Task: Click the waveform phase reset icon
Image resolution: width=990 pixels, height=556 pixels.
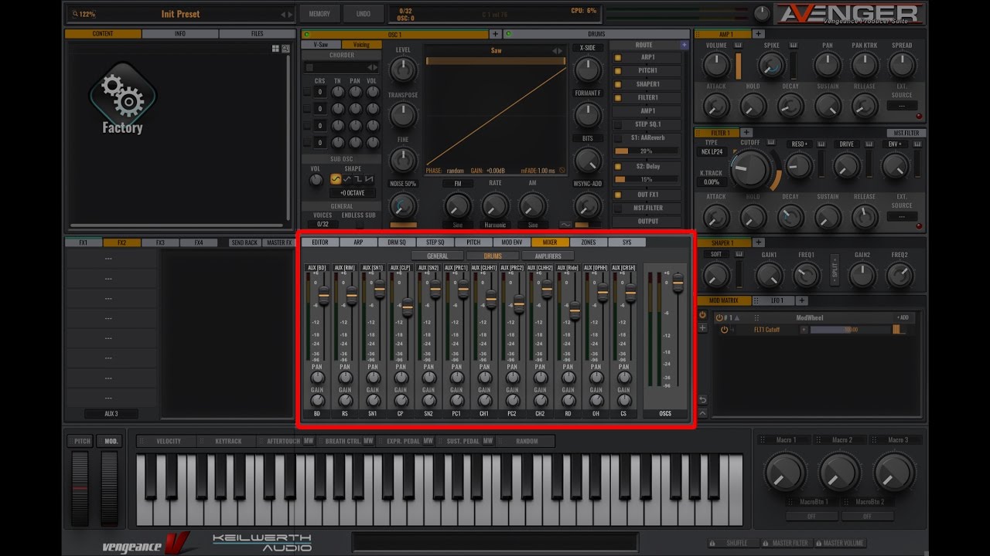Action: (x=562, y=171)
